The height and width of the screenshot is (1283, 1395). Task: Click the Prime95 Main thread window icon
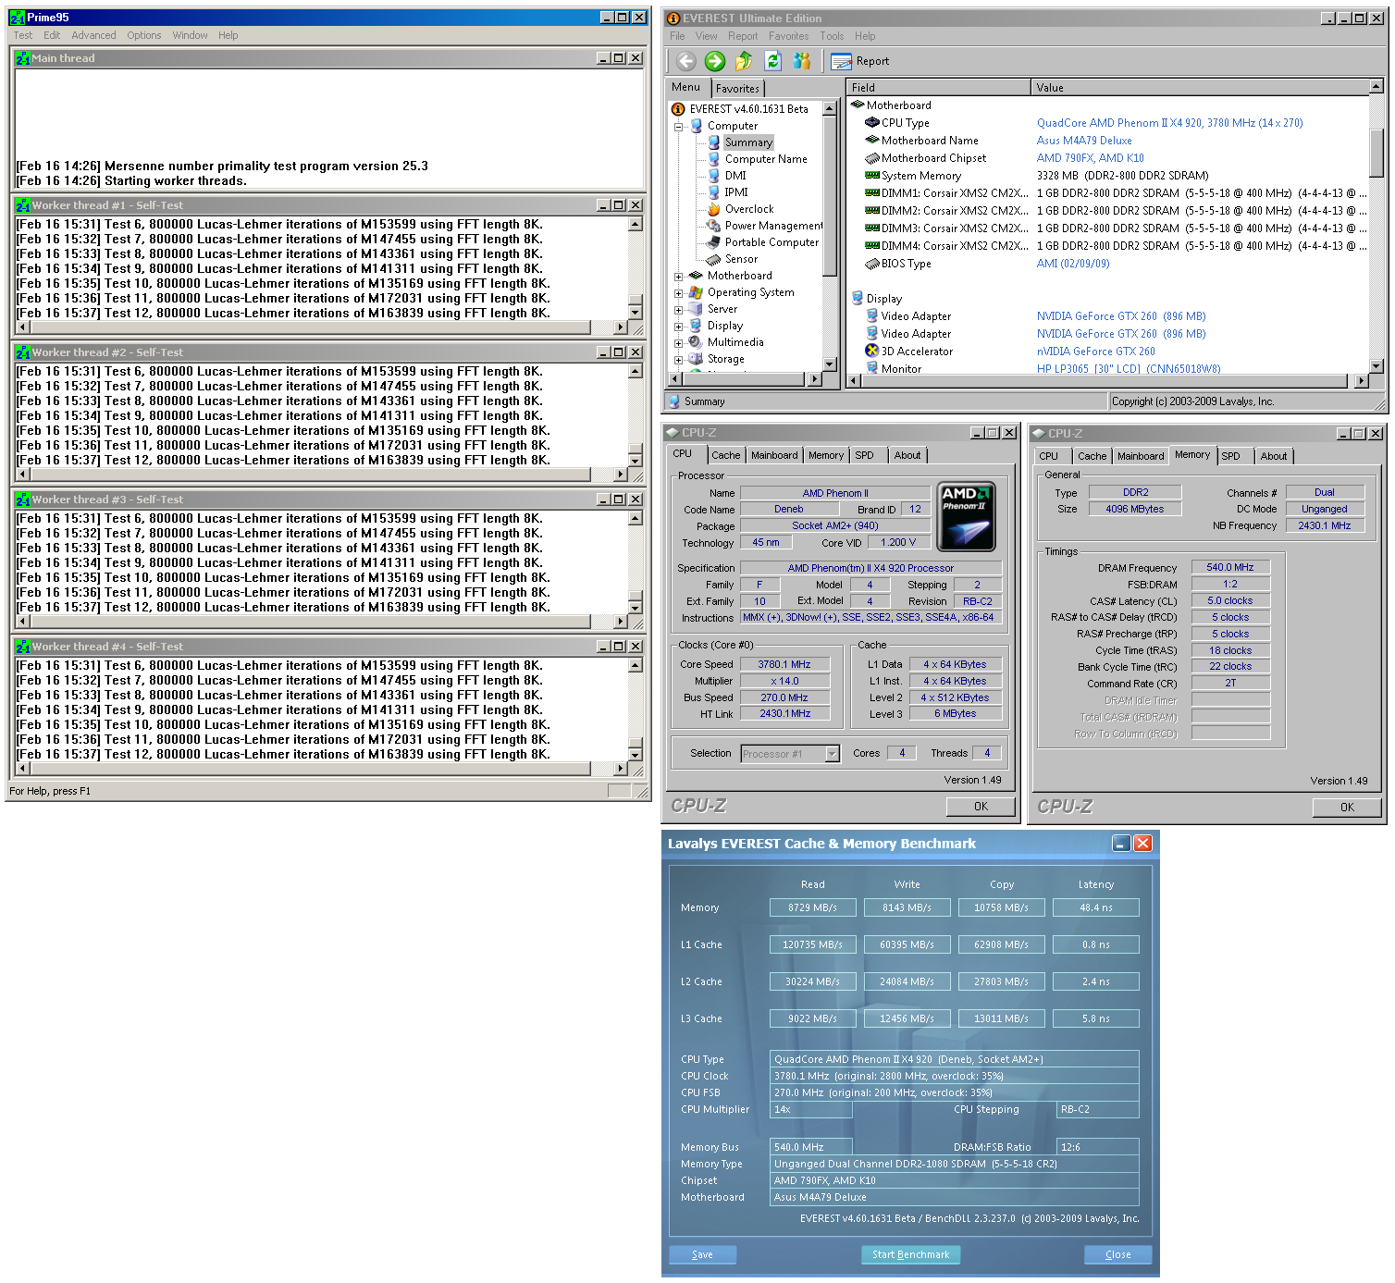coord(23,58)
